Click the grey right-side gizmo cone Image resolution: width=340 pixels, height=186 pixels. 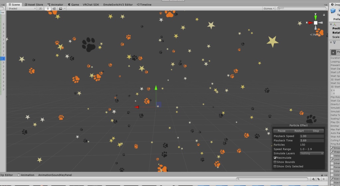(320, 23)
